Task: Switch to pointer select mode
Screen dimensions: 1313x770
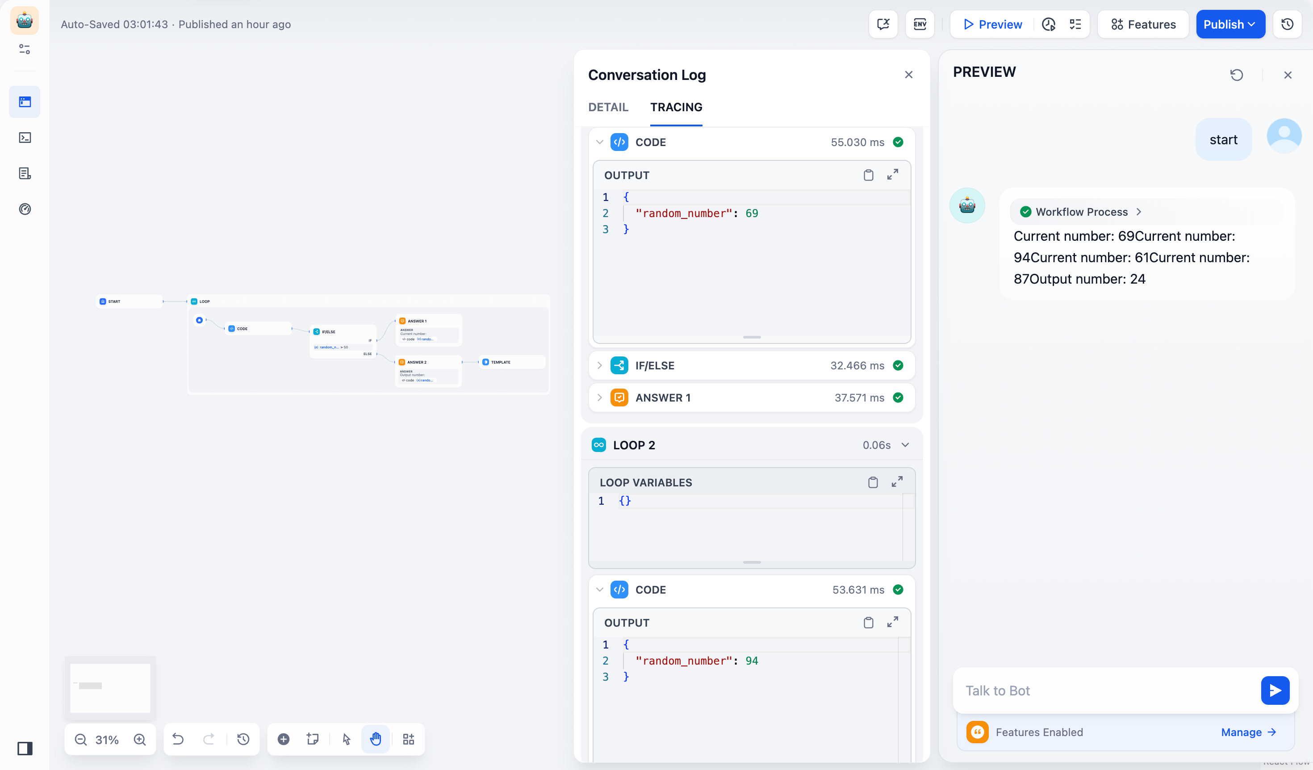Action: coord(347,739)
